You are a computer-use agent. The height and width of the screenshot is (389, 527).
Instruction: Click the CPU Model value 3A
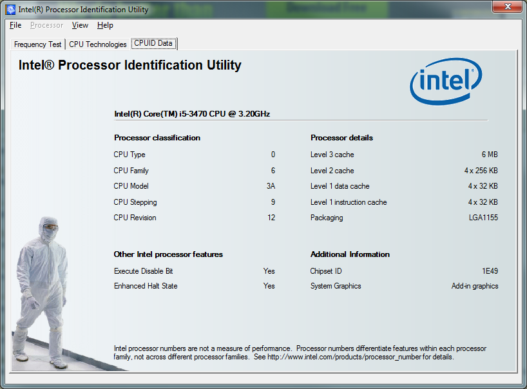coord(271,186)
